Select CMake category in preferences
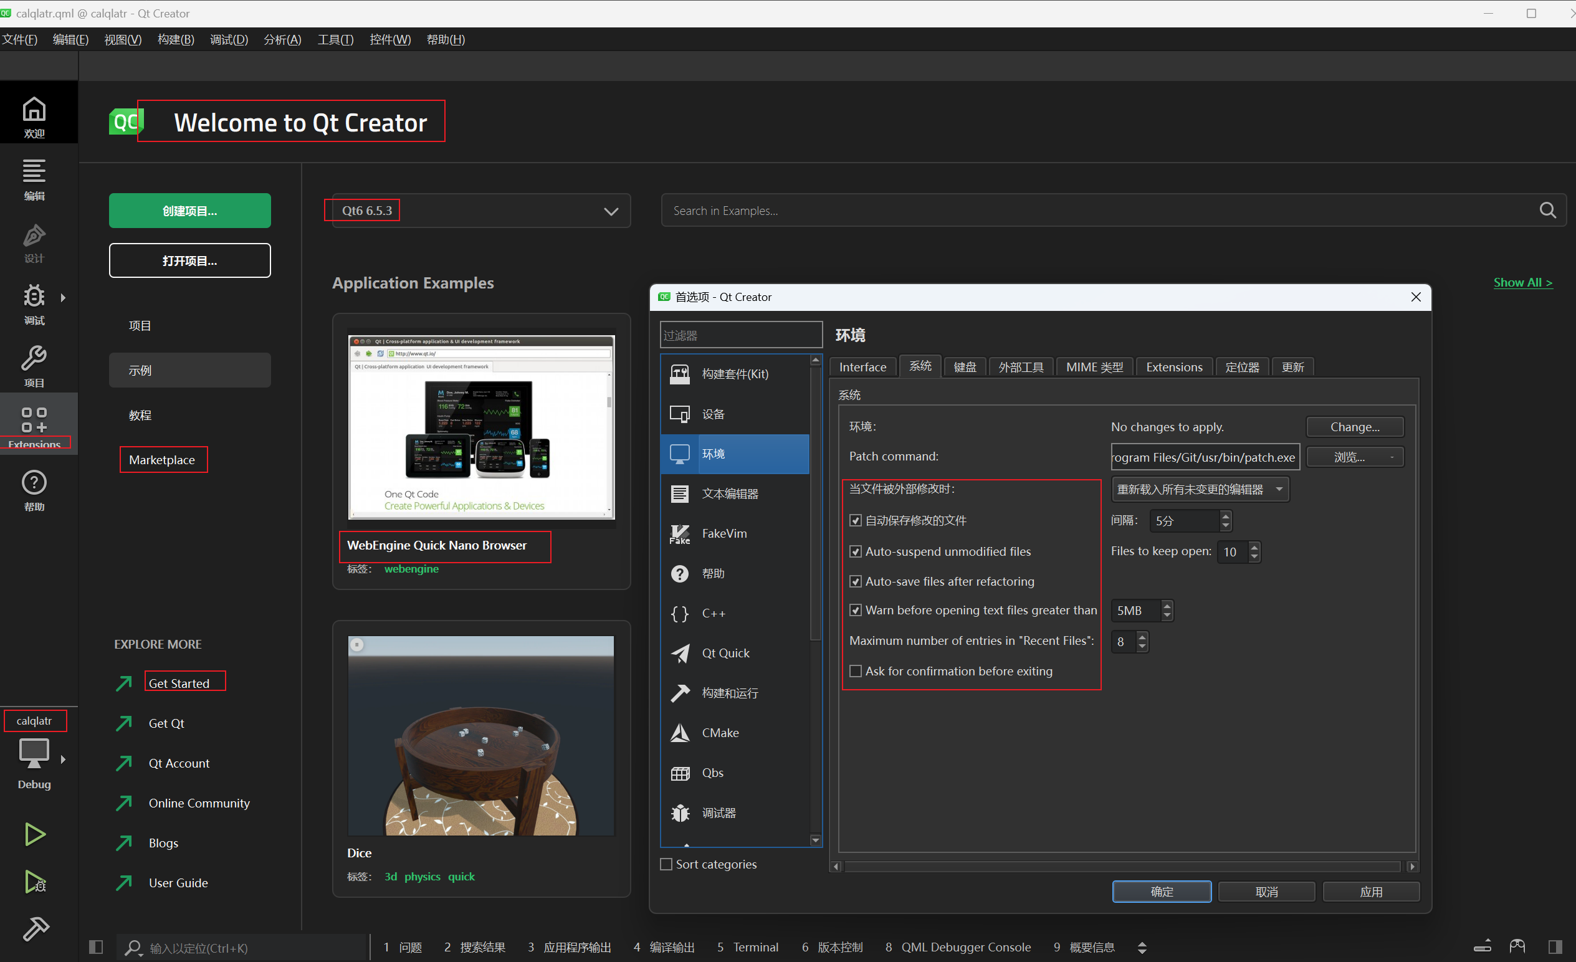Screen dimensions: 1576x962 735,733
